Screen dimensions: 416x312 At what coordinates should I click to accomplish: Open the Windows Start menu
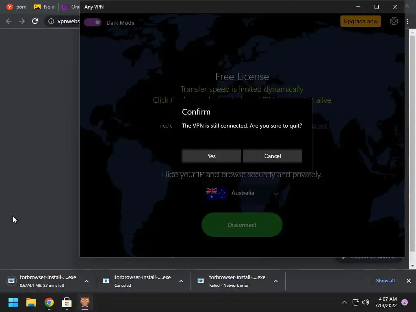(x=13, y=302)
